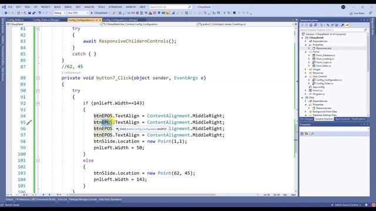The image size is (376, 211).
Task: Open the member dropdown showing button7_Click
Action: click(x=247, y=24)
